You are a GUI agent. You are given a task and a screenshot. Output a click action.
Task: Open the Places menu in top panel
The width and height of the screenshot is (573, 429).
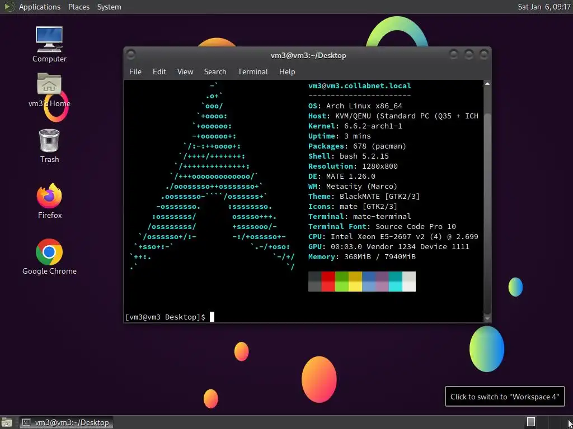pos(78,7)
